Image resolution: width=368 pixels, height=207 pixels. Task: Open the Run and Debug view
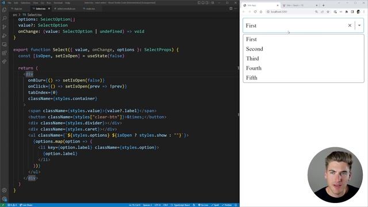click(x=4, y=36)
